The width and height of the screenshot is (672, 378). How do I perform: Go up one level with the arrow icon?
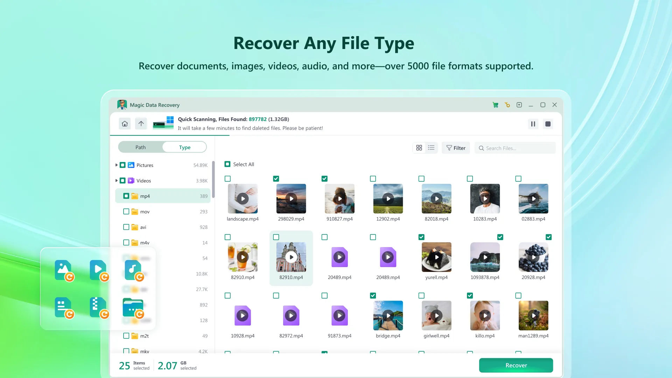141,124
